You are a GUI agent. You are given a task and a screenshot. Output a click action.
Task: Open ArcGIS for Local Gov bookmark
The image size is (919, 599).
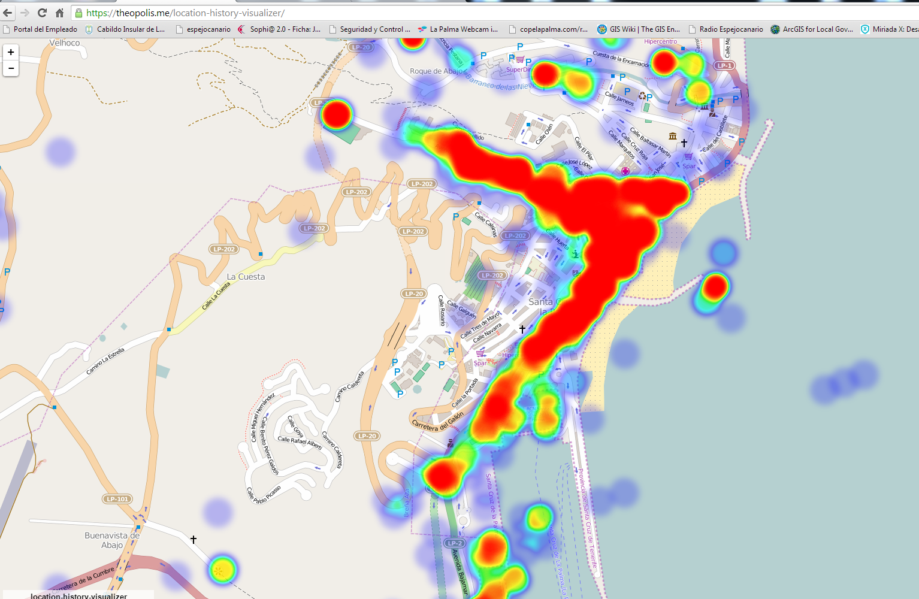(x=812, y=29)
